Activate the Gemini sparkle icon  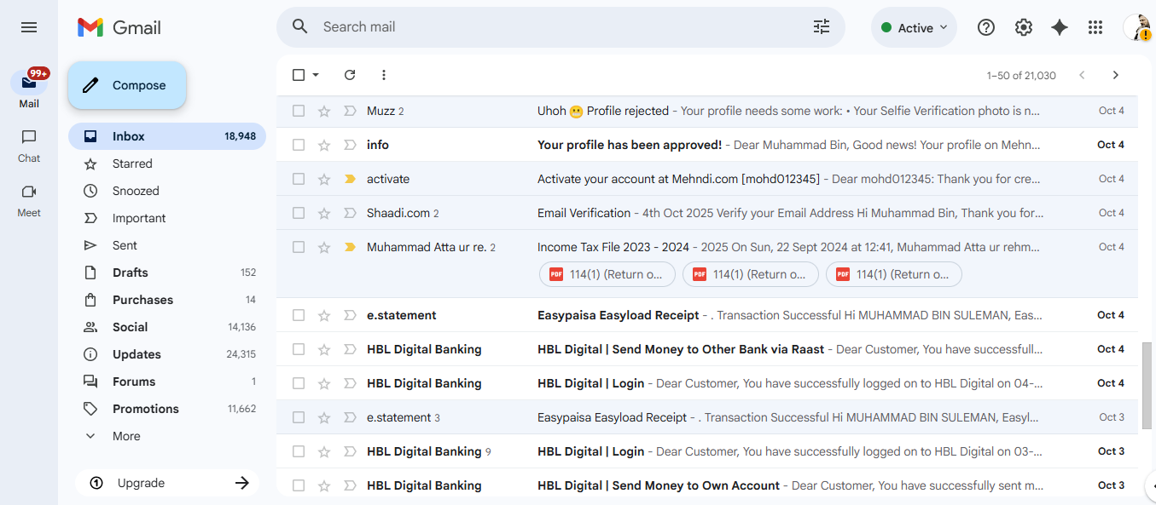point(1059,26)
